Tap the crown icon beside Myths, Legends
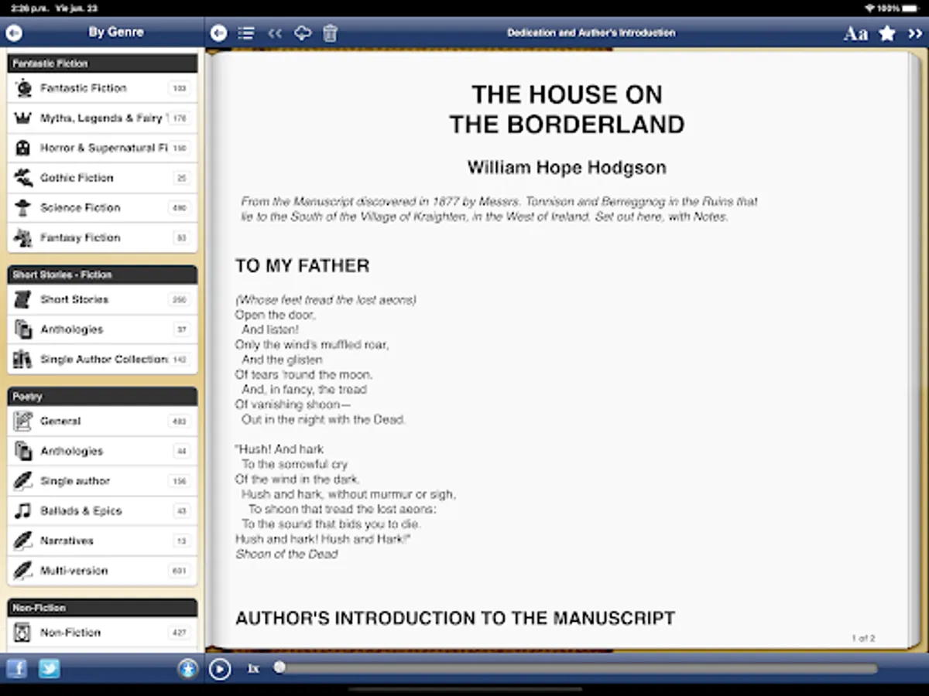Image resolution: width=929 pixels, height=696 pixels. click(x=23, y=118)
